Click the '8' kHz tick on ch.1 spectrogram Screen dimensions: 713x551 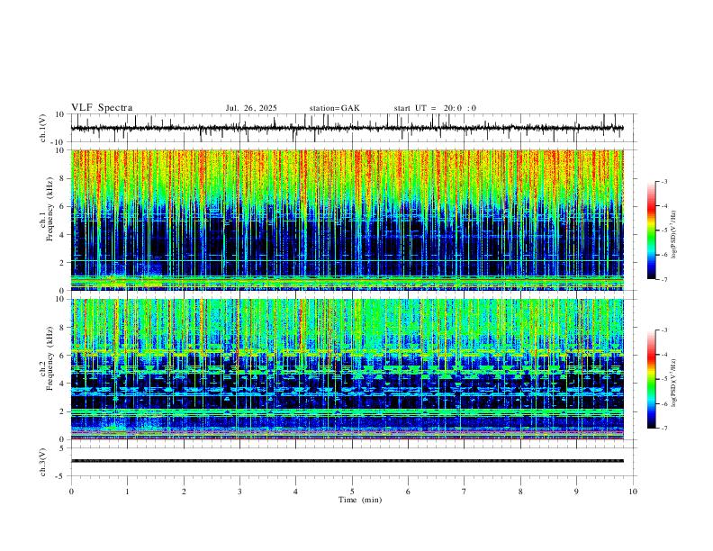point(63,178)
